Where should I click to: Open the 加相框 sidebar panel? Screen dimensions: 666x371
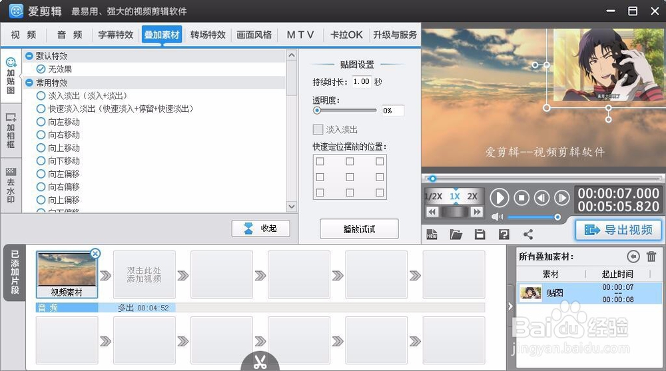coord(11,131)
